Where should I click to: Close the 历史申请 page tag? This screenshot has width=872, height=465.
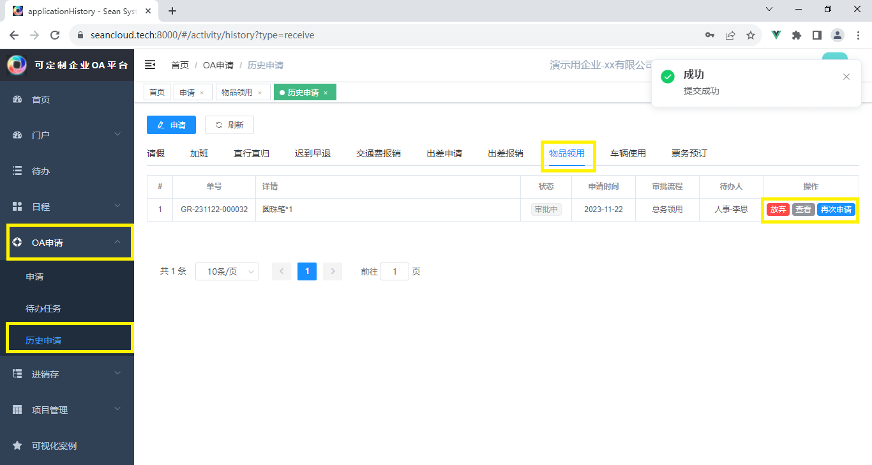[x=326, y=93]
